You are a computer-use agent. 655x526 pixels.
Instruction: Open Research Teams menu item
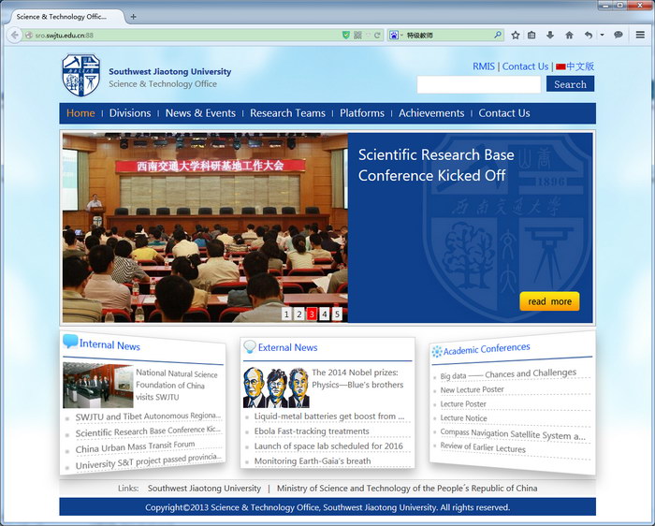coord(287,113)
